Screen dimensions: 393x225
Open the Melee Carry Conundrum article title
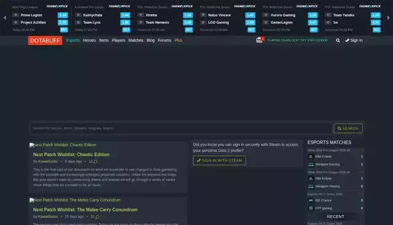85,210
